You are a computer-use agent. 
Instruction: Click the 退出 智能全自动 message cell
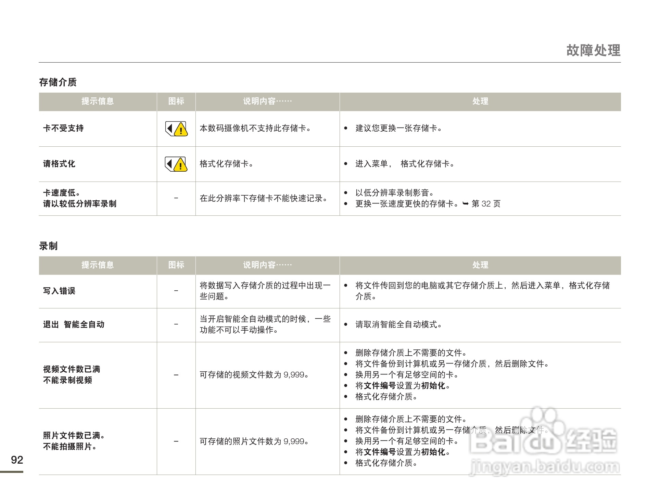coord(74,324)
